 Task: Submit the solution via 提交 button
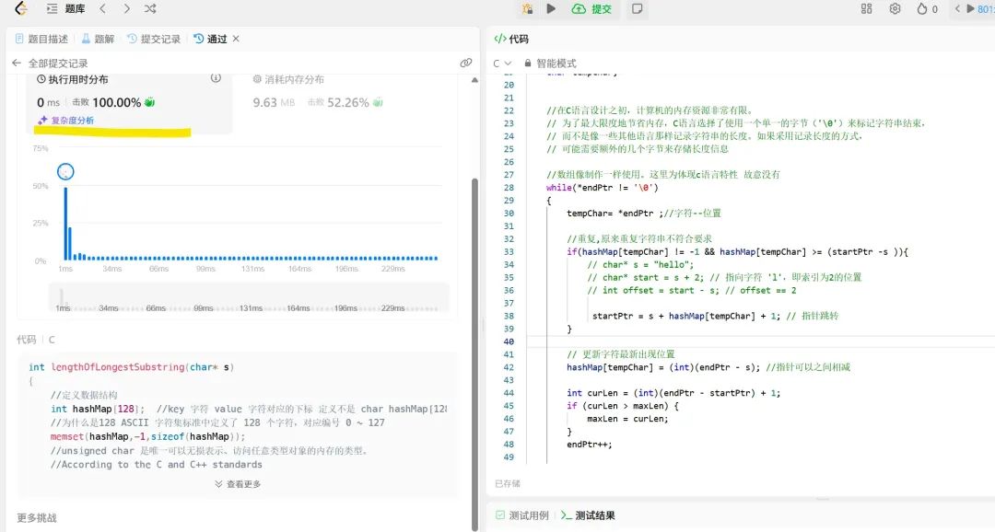click(591, 8)
